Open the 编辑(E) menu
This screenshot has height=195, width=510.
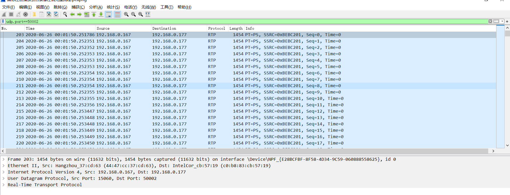pos(26,7)
